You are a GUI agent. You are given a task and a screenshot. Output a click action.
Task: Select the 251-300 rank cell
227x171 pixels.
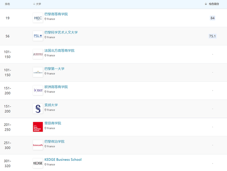tap(8, 145)
